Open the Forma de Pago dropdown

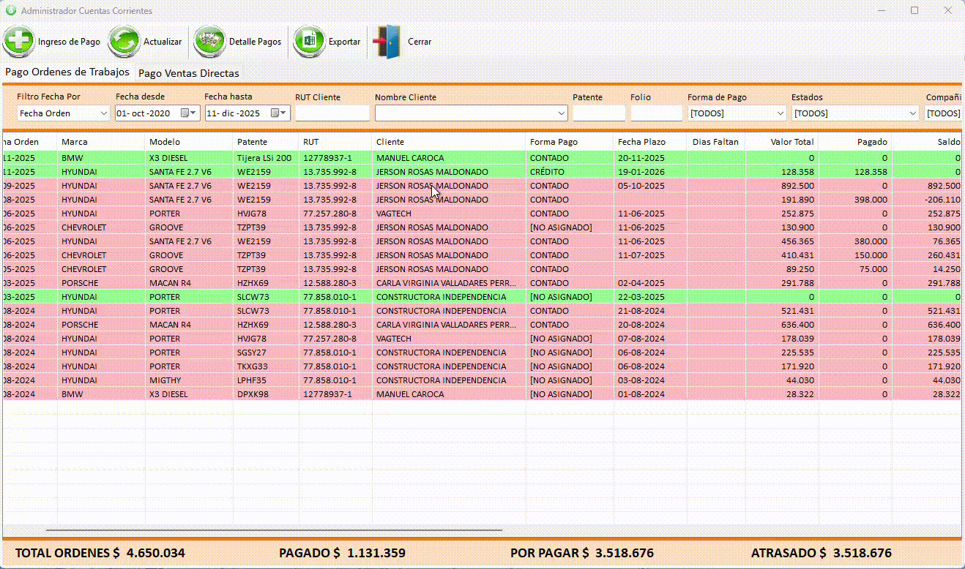coord(780,113)
